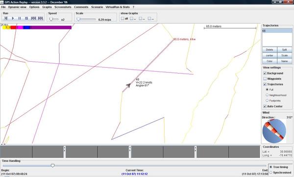
Task: Open the VirtualRun & Stats menu
Action: 118,7
